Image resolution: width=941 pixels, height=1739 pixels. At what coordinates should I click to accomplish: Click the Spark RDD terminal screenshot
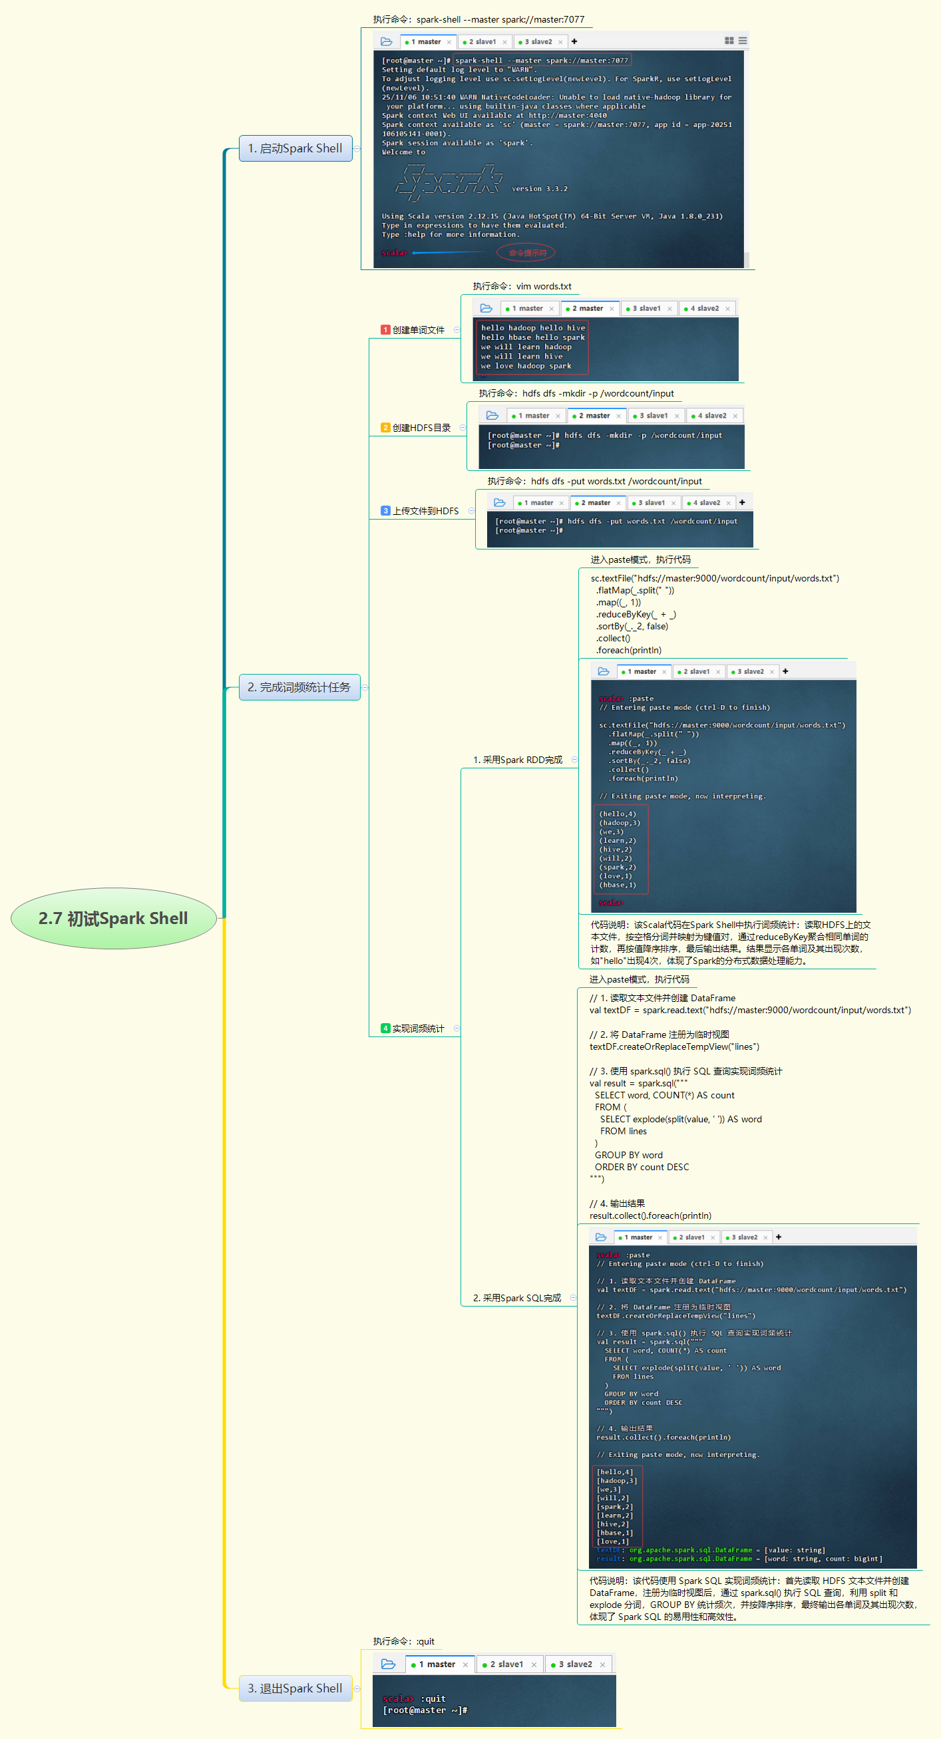tap(723, 787)
